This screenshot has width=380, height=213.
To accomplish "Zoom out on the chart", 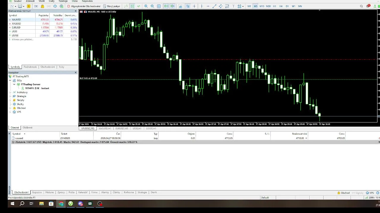I will click(152, 6).
